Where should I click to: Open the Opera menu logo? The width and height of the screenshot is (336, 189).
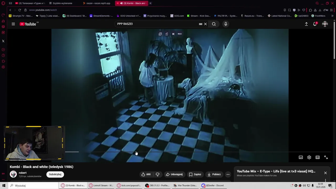(3, 3)
